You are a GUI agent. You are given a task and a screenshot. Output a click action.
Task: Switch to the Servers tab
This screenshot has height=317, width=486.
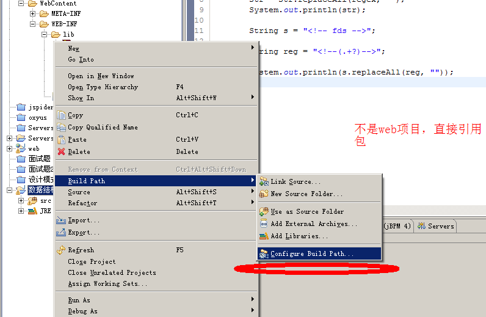click(x=436, y=226)
